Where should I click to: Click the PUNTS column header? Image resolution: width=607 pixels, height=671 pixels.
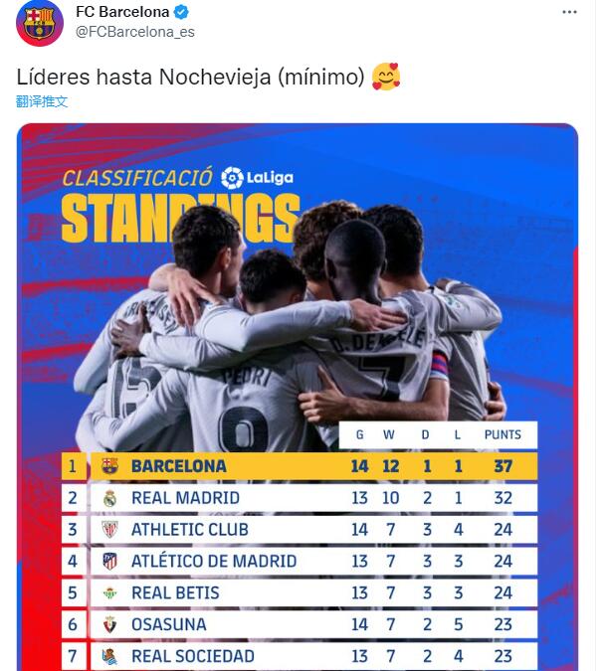click(503, 434)
